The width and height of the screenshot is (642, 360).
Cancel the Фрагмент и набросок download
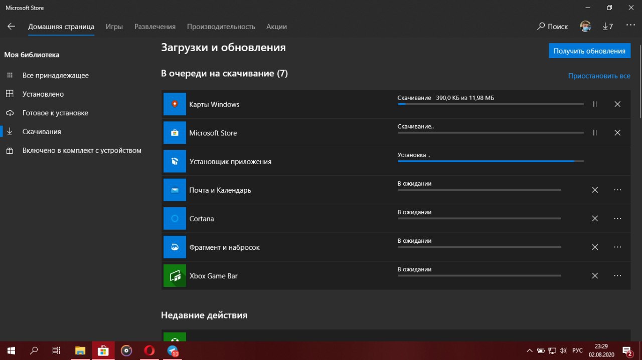point(595,247)
